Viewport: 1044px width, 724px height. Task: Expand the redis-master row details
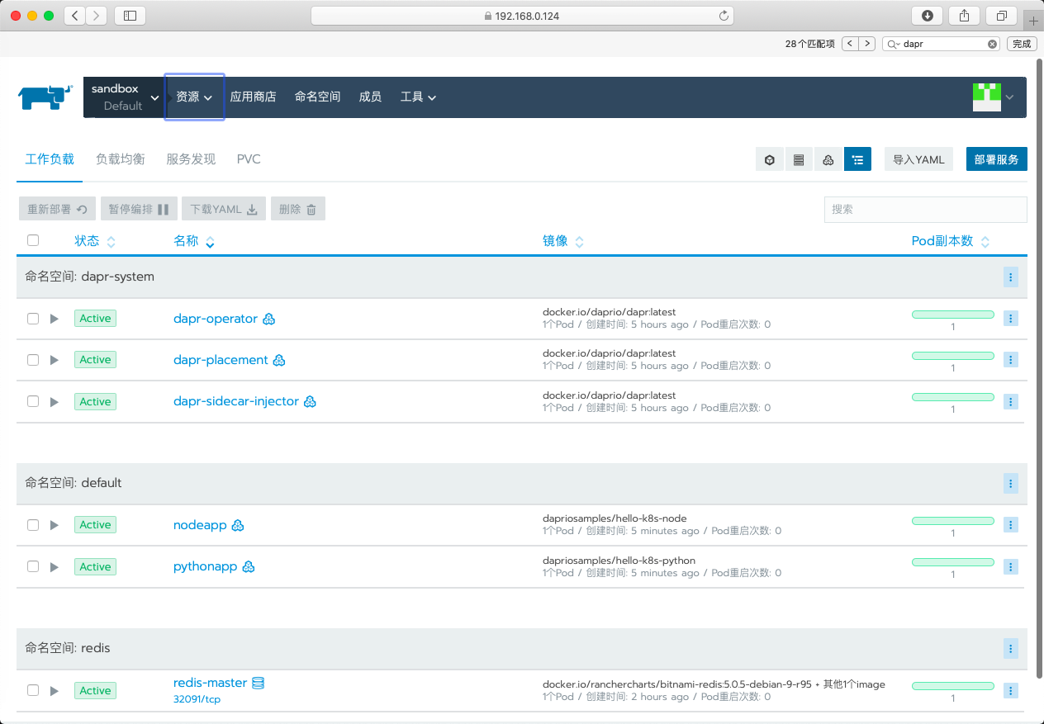coord(55,690)
